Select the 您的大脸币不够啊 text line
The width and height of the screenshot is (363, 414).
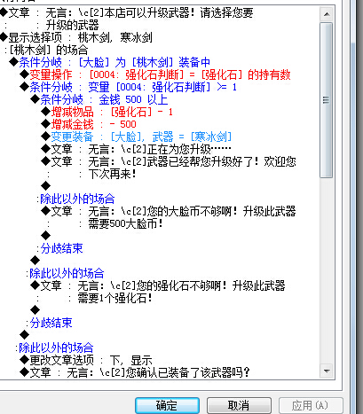pos(169,211)
